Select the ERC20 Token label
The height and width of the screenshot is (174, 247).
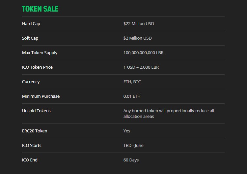pyautogui.click(x=35, y=131)
